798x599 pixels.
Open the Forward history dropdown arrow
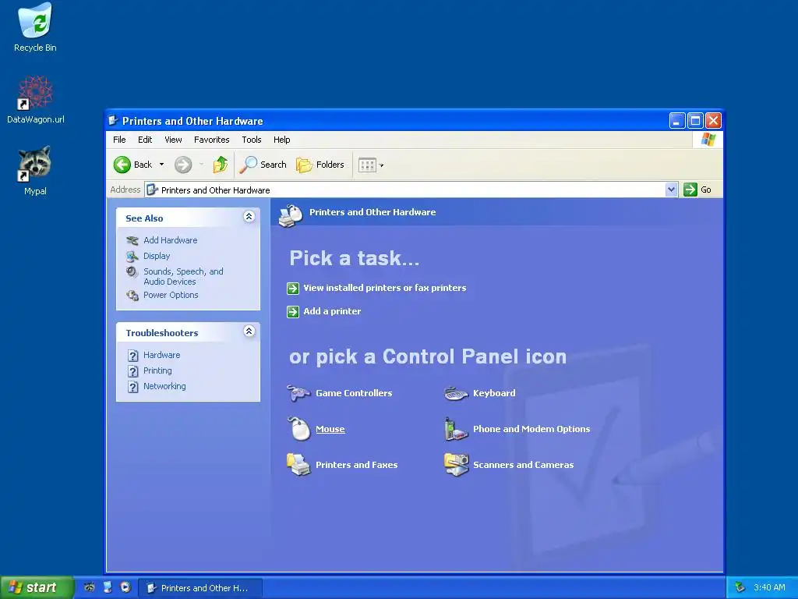point(202,165)
